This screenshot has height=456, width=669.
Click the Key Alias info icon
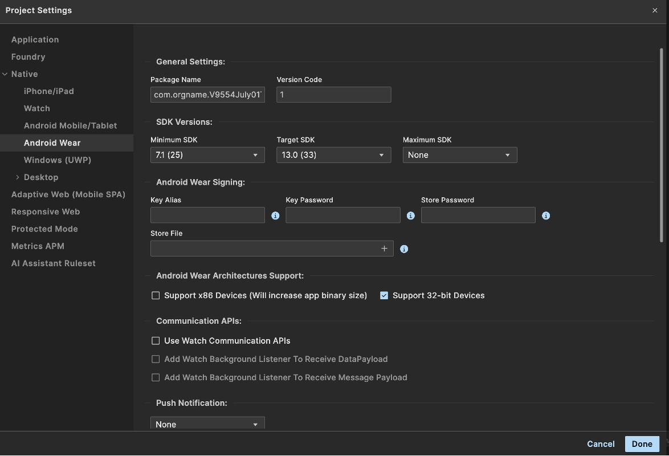click(x=275, y=216)
